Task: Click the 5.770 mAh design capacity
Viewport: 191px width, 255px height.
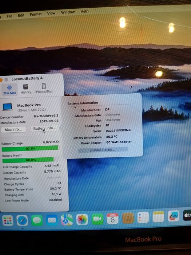Action: click(52, 171)
